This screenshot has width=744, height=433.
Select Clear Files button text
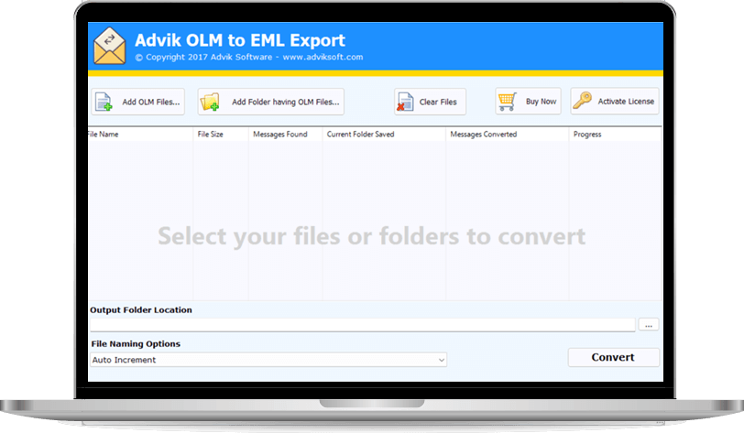click(438, 102)
